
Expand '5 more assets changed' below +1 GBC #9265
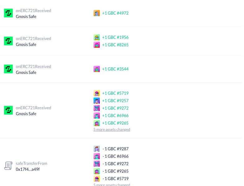point(112,129)
